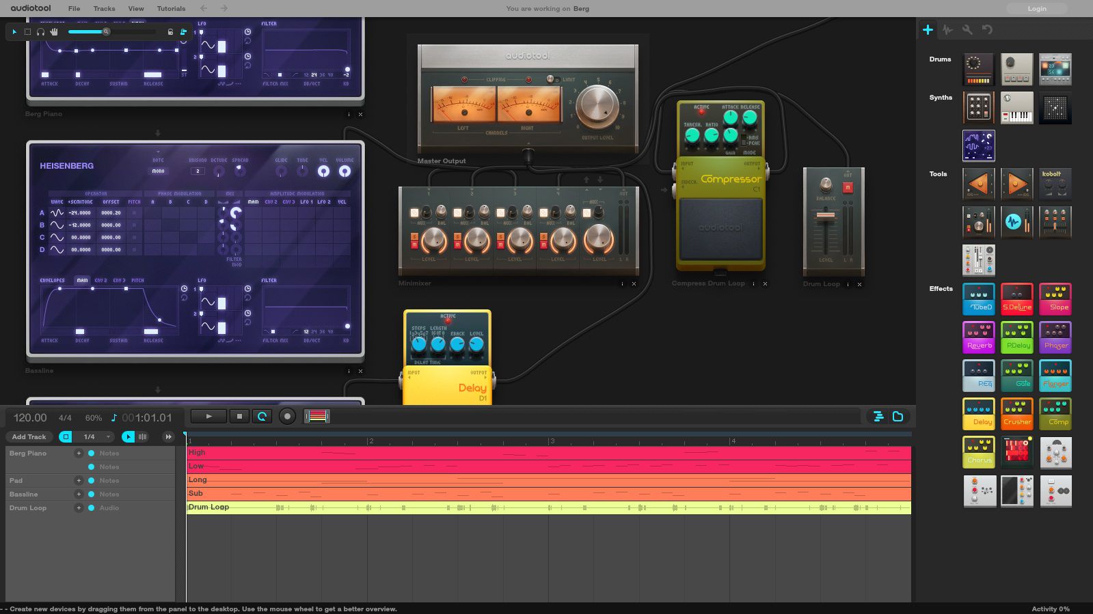Select the Slope effect pedal
Viewport: 1093px width, 614px height.
[x=1055, y=299]
